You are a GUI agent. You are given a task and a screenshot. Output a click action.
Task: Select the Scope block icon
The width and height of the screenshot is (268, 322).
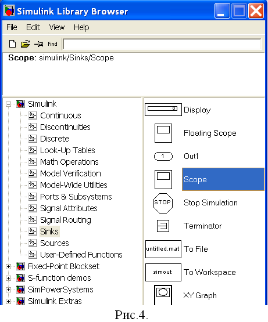[163, 179]
